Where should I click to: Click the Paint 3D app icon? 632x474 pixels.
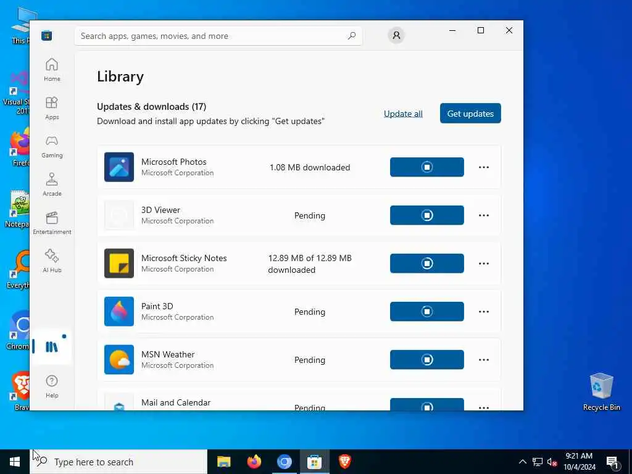click(119, 312)
